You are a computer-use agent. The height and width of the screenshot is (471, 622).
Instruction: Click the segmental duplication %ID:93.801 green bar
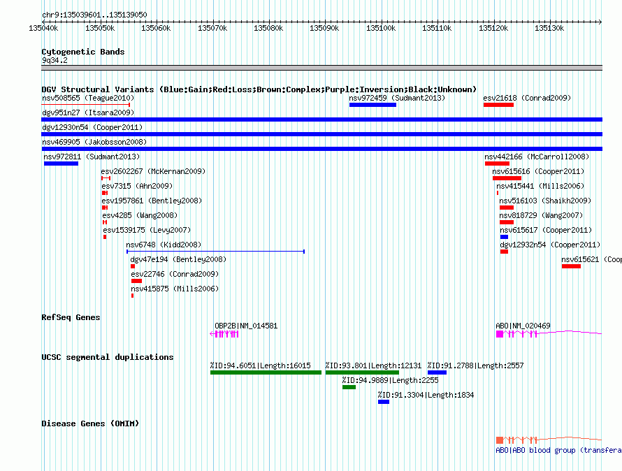click(362, 372)
